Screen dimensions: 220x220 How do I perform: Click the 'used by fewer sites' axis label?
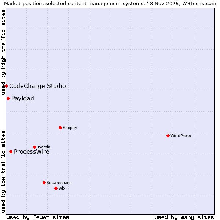point(38,217)
